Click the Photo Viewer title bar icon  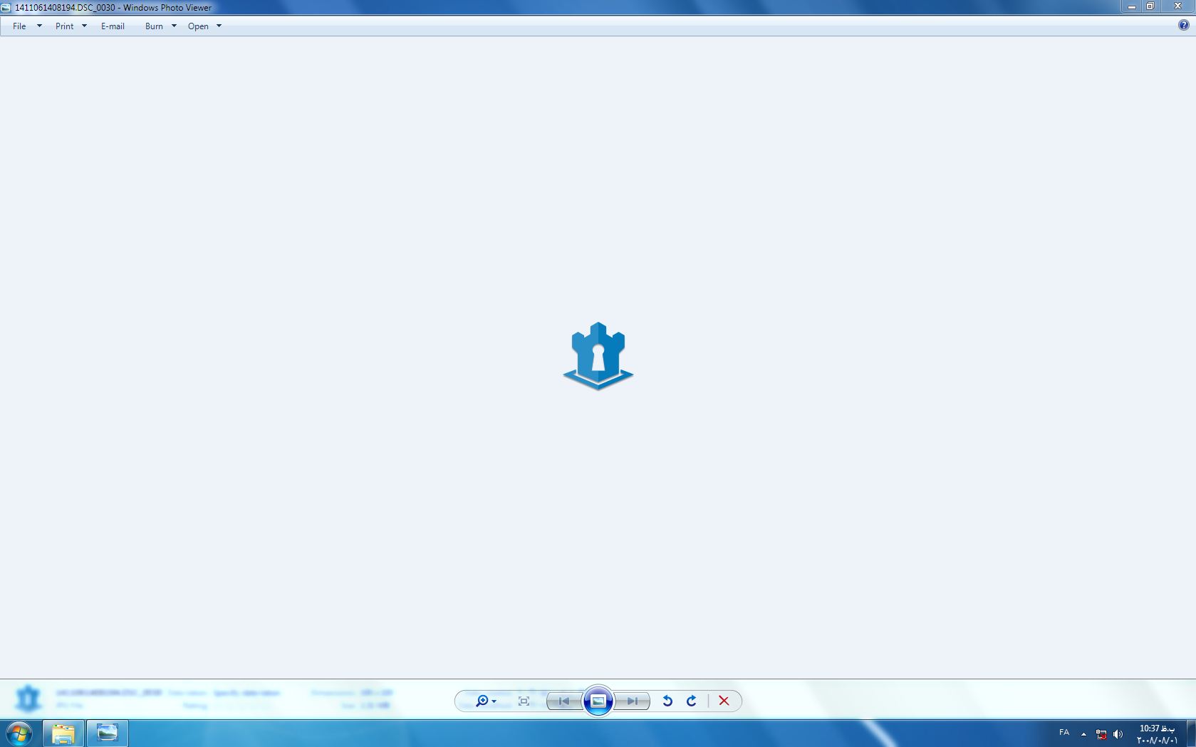[6, 8]
